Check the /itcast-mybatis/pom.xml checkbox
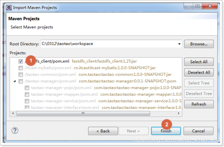The width and height of the screenshot is (224, 147). pos(21,68)
